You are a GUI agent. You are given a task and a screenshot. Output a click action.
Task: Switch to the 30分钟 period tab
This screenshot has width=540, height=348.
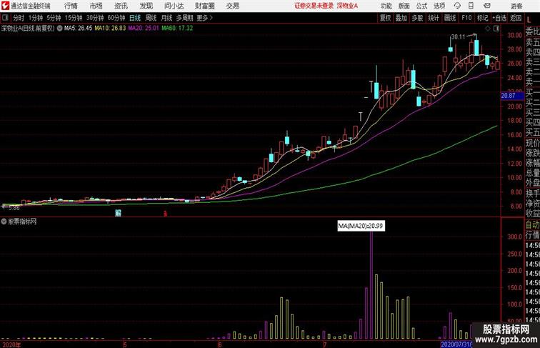click(x=95, y=18)
